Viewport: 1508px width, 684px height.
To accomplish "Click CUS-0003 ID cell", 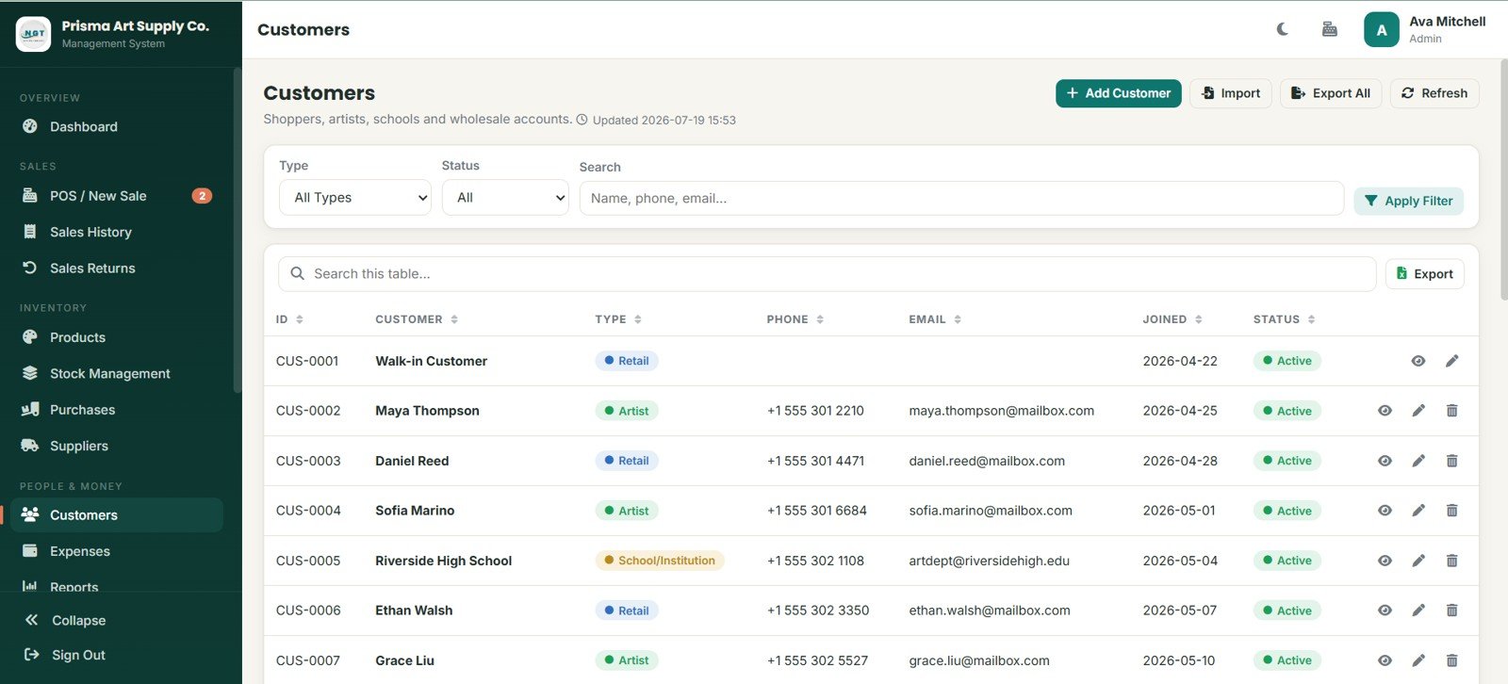I will tap(308, 461).
